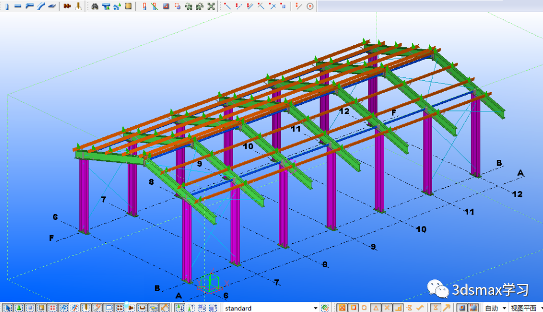Open component catalog with binoculars icon

click(x=95, y=6)
